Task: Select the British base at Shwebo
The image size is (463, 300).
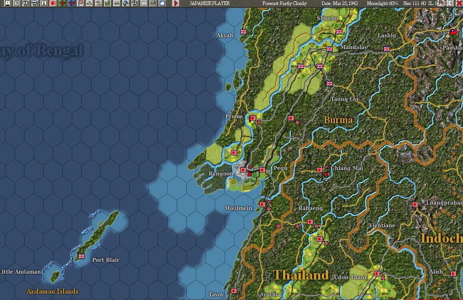Action: tap(339, 32)
